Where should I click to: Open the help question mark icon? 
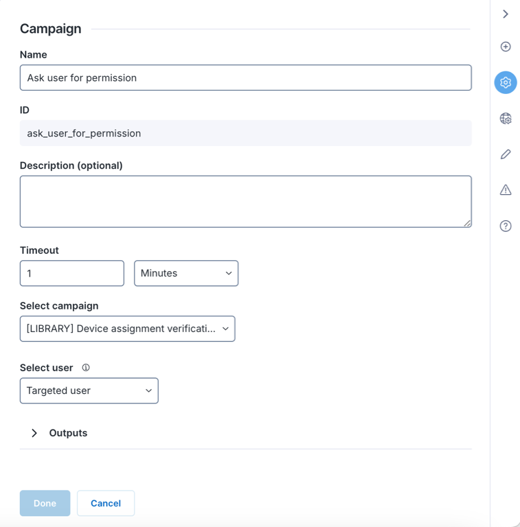tap(506, 226)
